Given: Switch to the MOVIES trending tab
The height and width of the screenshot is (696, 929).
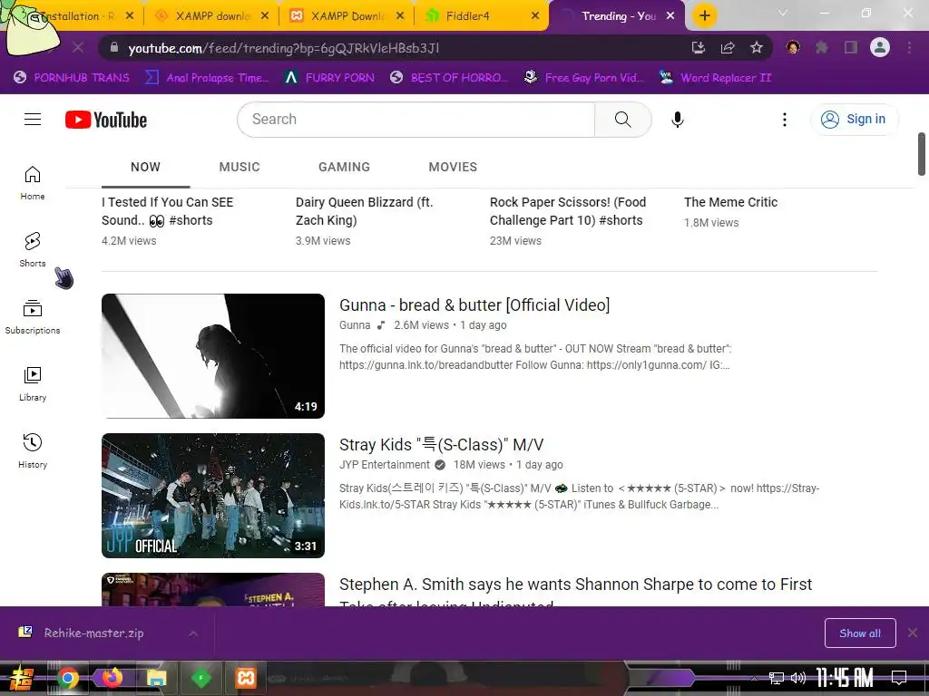Looking at the screenshot, I should click(453, 167).
